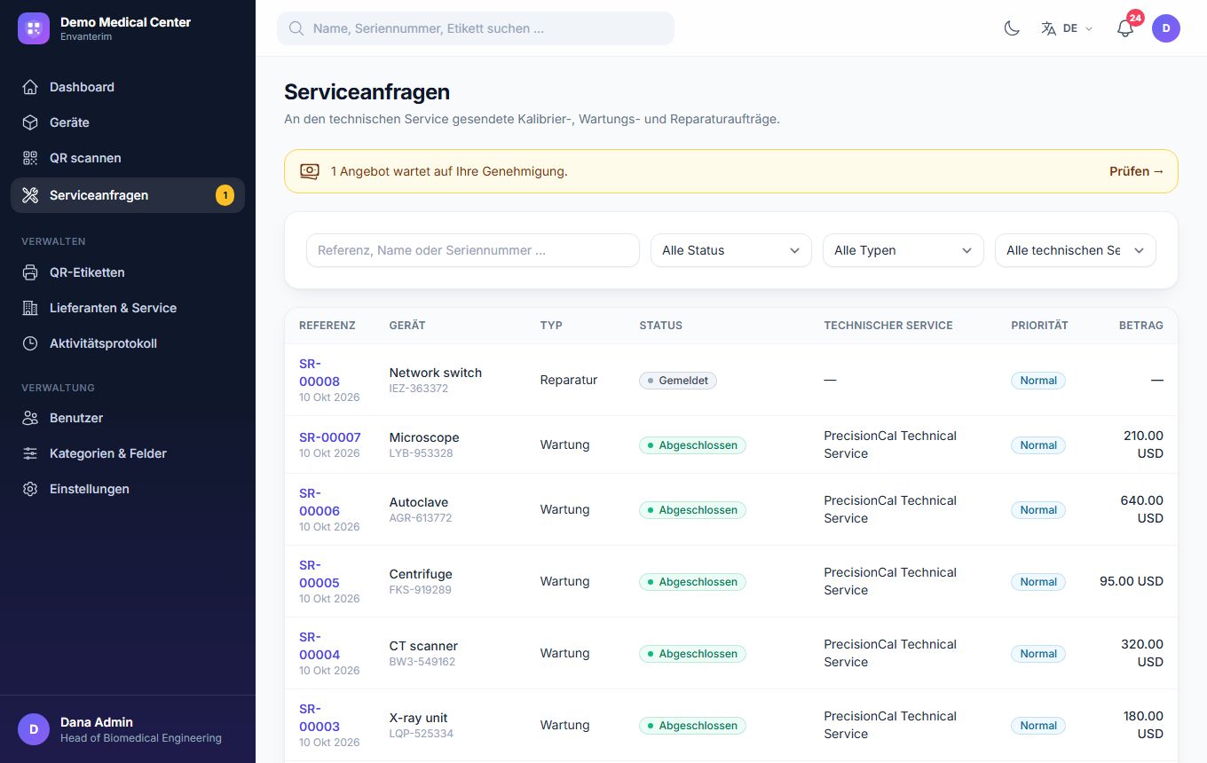Open the DE language dropdown
1207x763 pixels.
1068,28
